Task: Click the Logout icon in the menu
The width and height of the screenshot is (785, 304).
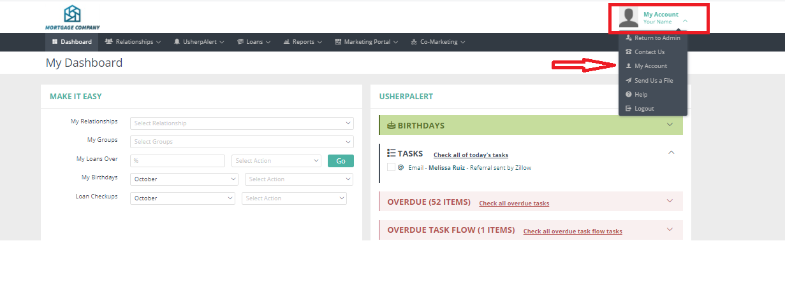Action: (x=628, y=109)
